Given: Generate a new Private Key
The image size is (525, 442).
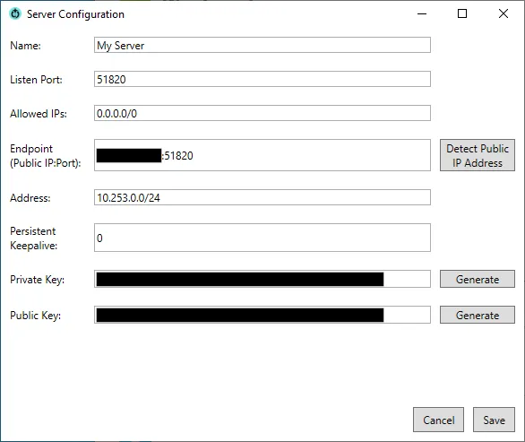Looking at the screenshot, I should point(478,279).
